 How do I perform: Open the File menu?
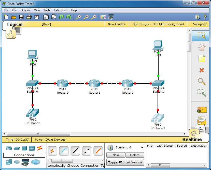click(6, 10)
